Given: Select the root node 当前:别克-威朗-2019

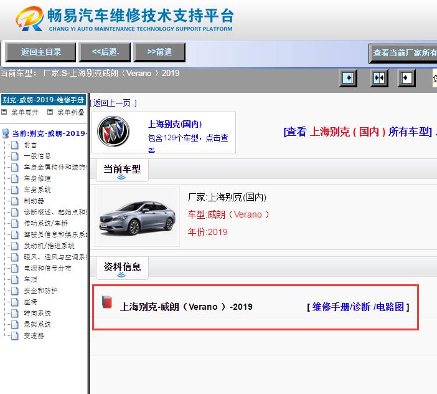Looking at the screenshot, I should click(49, 133).
